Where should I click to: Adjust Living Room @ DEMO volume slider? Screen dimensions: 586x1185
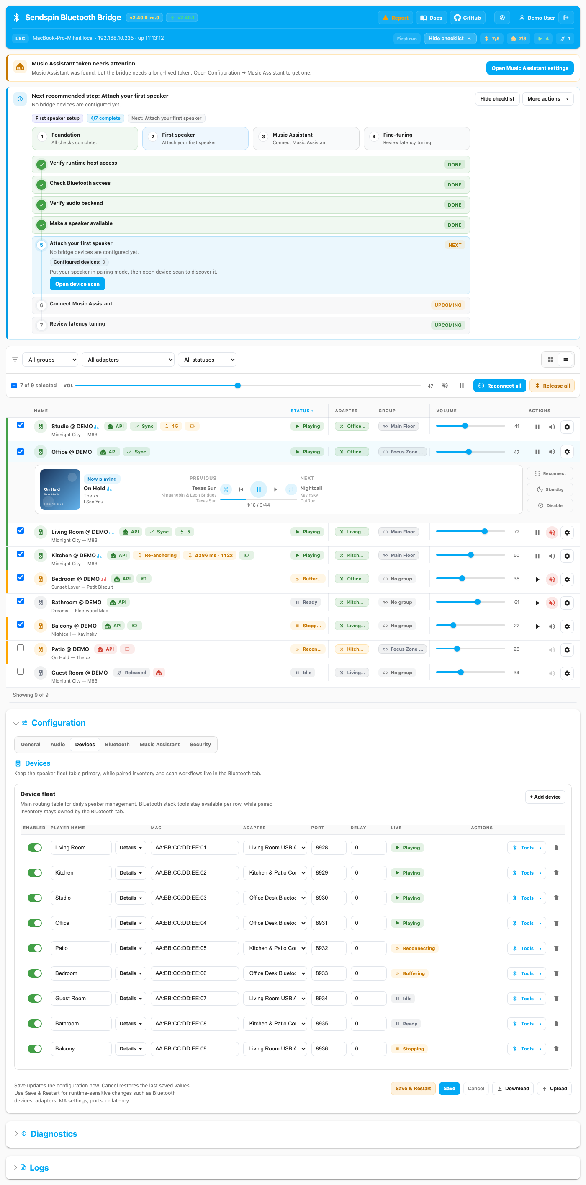[470, 532]
